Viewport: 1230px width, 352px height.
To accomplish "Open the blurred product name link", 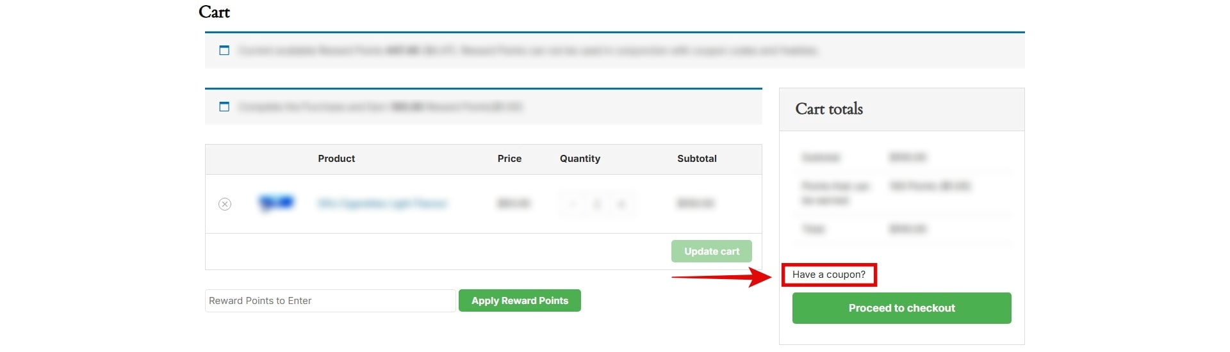I will click(382, 204).
